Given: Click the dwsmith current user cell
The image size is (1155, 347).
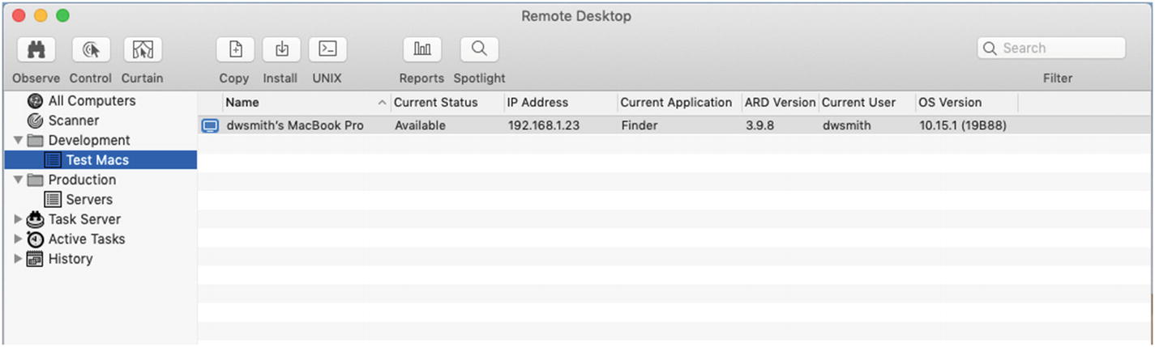Looking at the screenshot, I should point(847,125).
